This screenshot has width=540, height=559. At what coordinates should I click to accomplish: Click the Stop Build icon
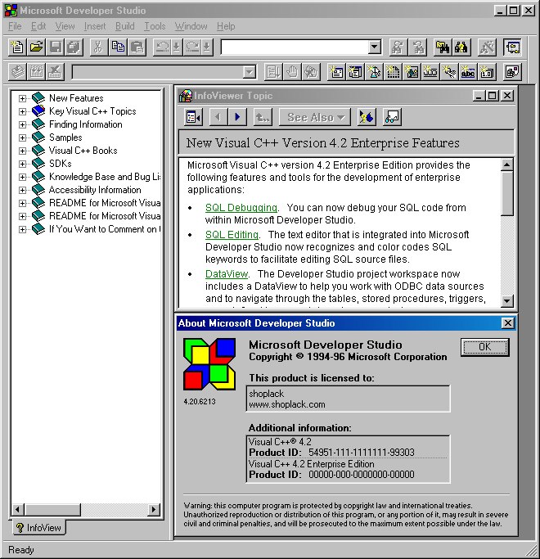tap(56, 72)
